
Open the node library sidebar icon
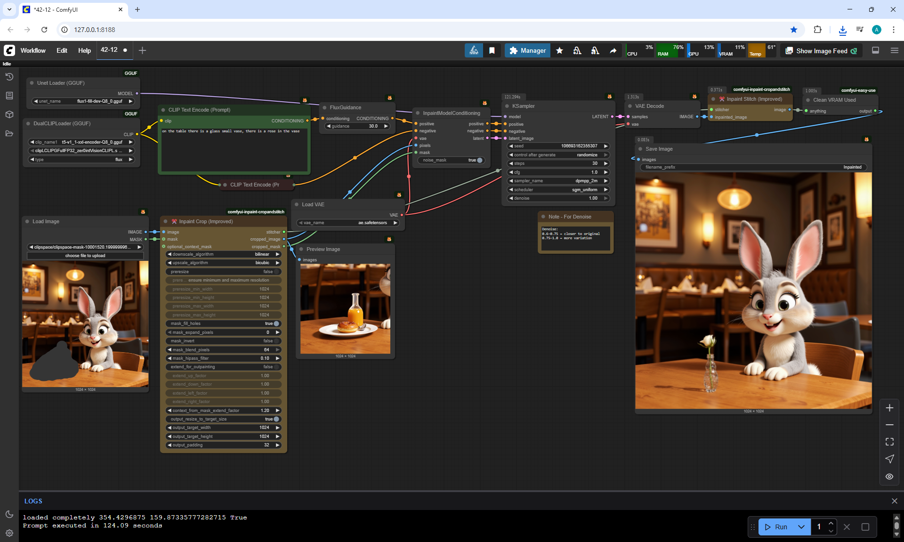(x=9, y=96)
